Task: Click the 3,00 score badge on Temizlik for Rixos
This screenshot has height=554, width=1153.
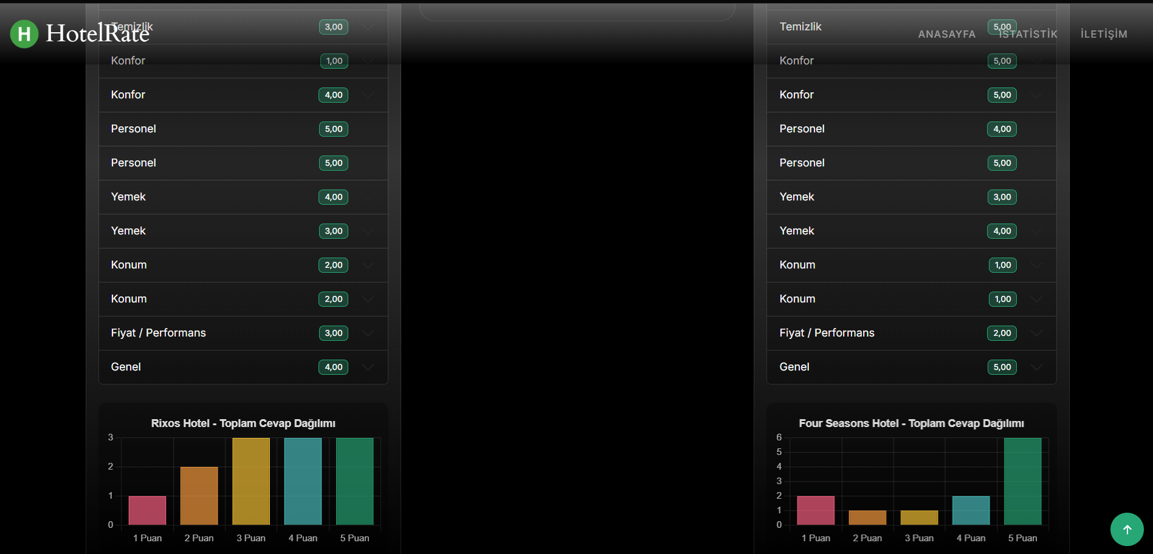Action: pyautogui.click(x=333, y=27)
